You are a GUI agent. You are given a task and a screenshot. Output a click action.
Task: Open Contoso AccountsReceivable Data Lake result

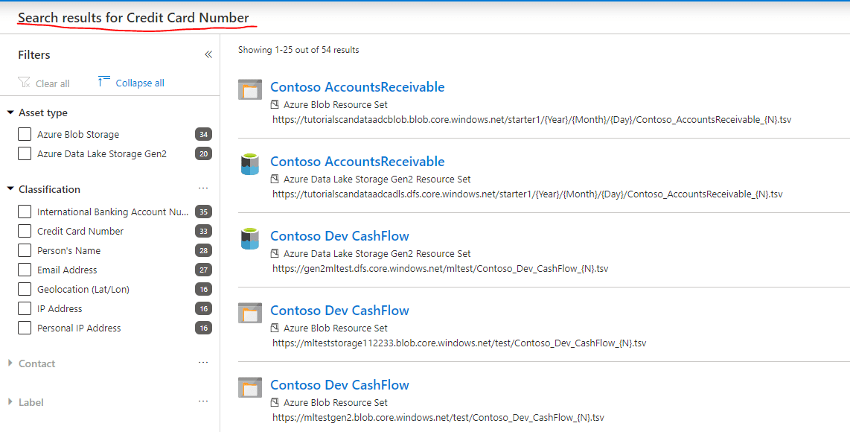pos(357,161)
